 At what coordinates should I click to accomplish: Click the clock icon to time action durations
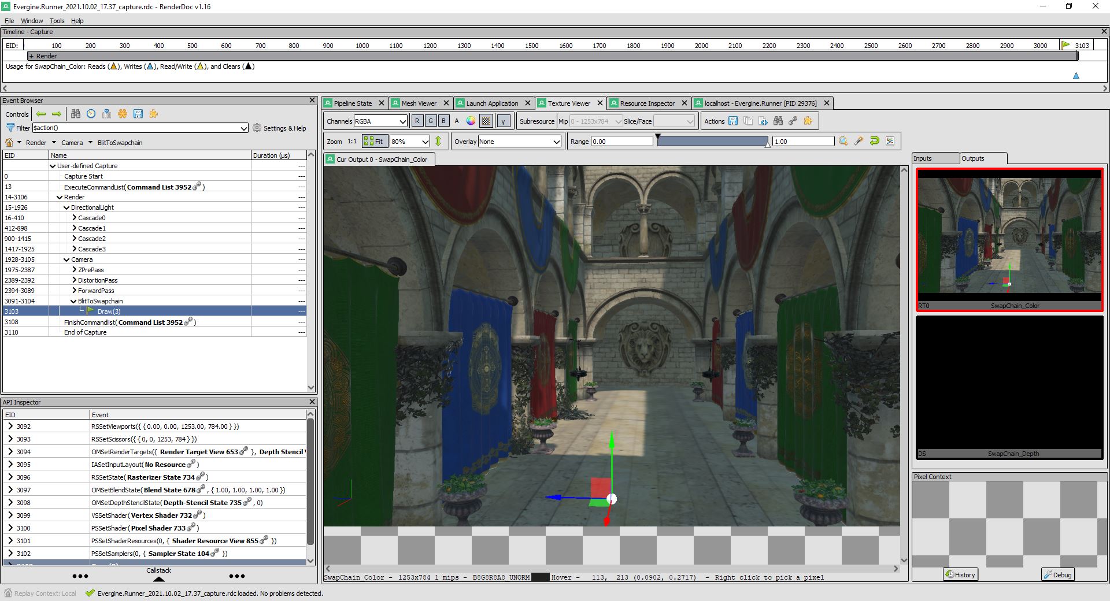pyautogui.click(x=91, y=114)
